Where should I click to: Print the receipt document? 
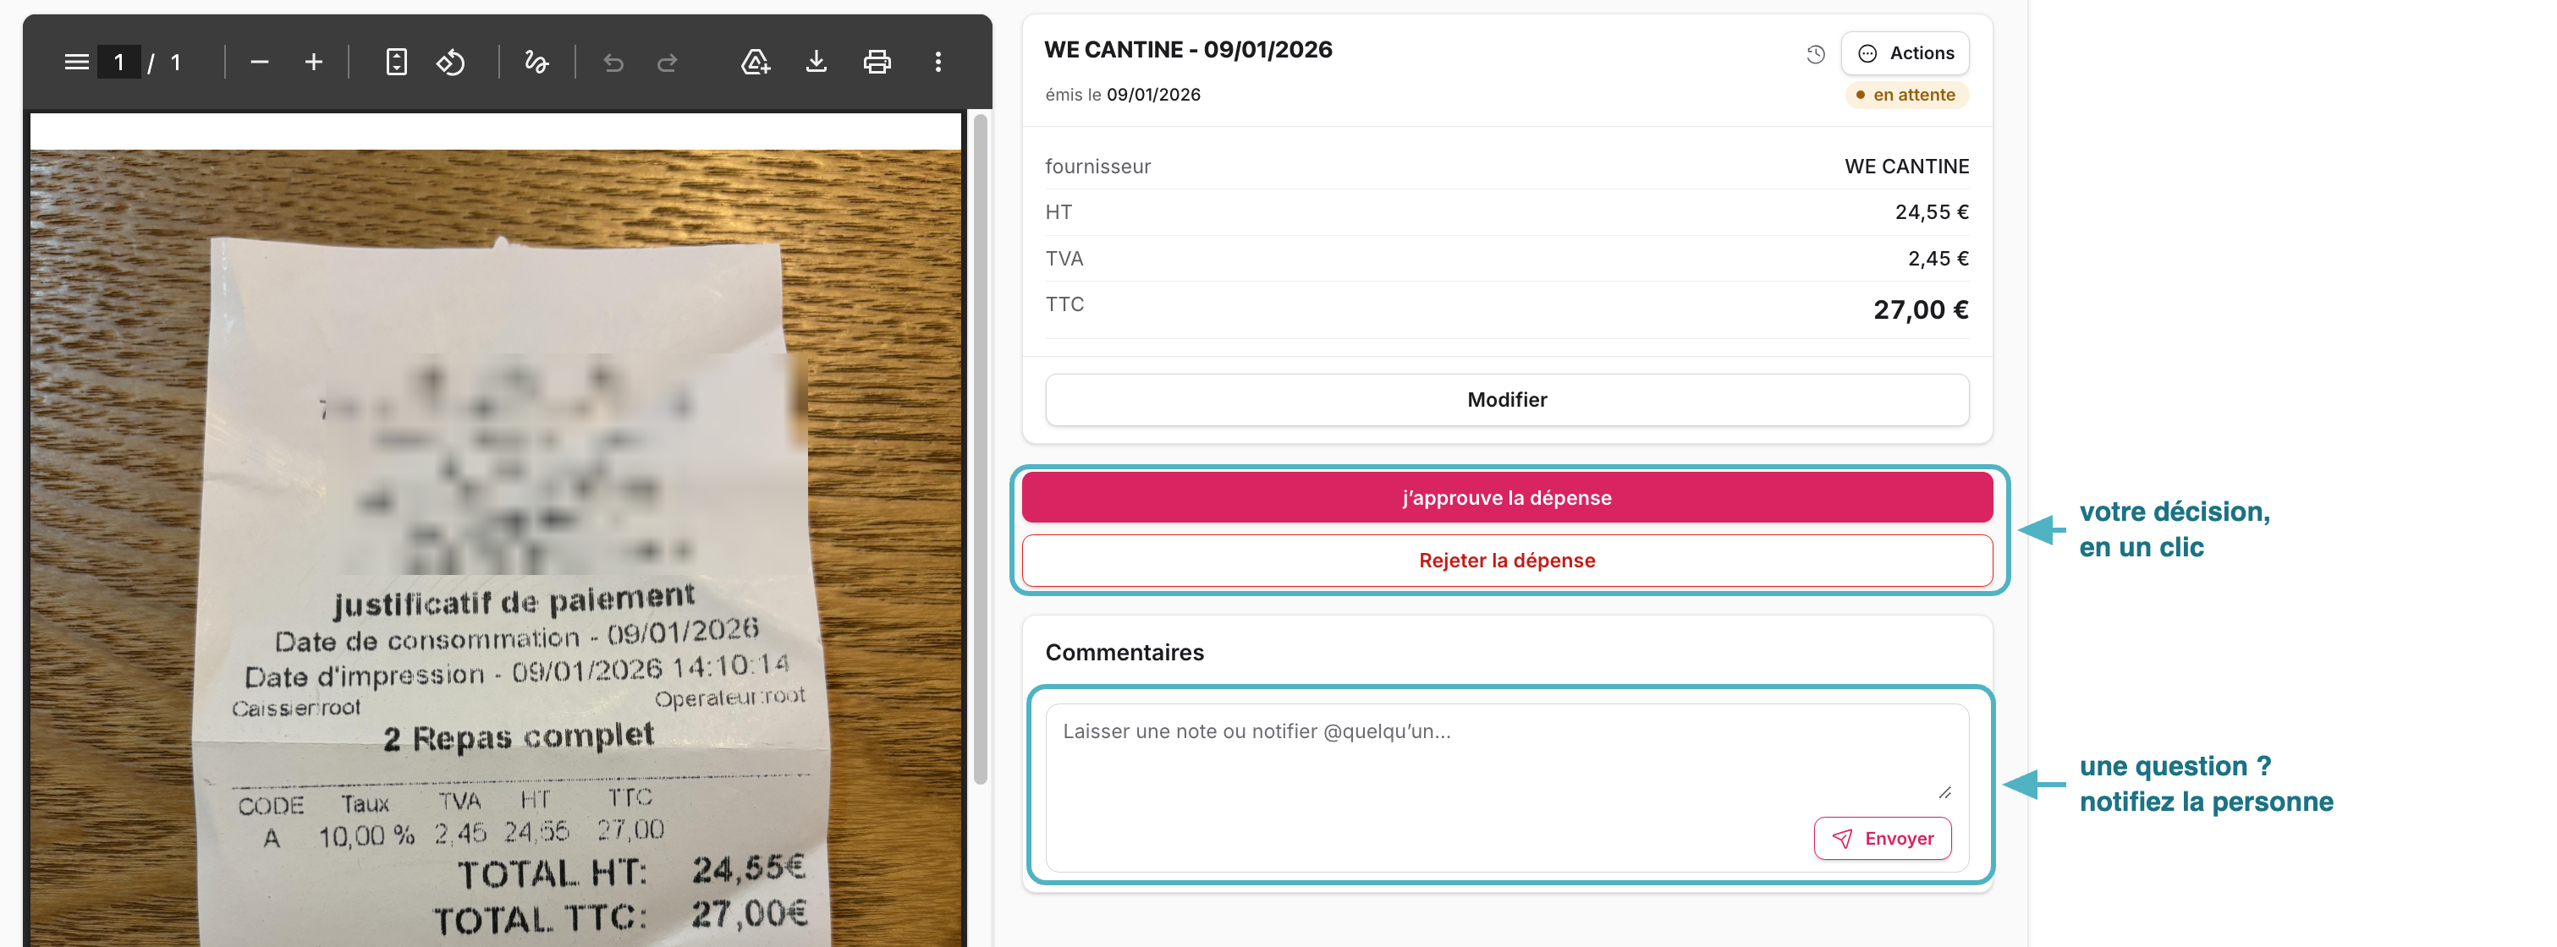(x=877, y=62)
